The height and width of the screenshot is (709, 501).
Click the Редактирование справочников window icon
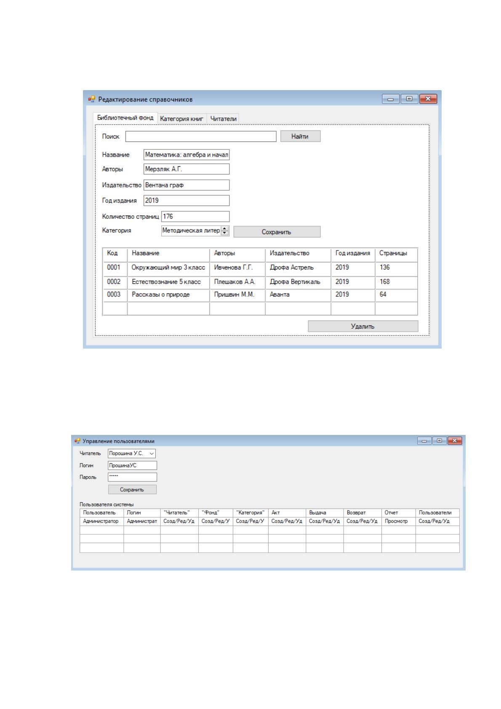pyautogui.click(x=91, y=99)
